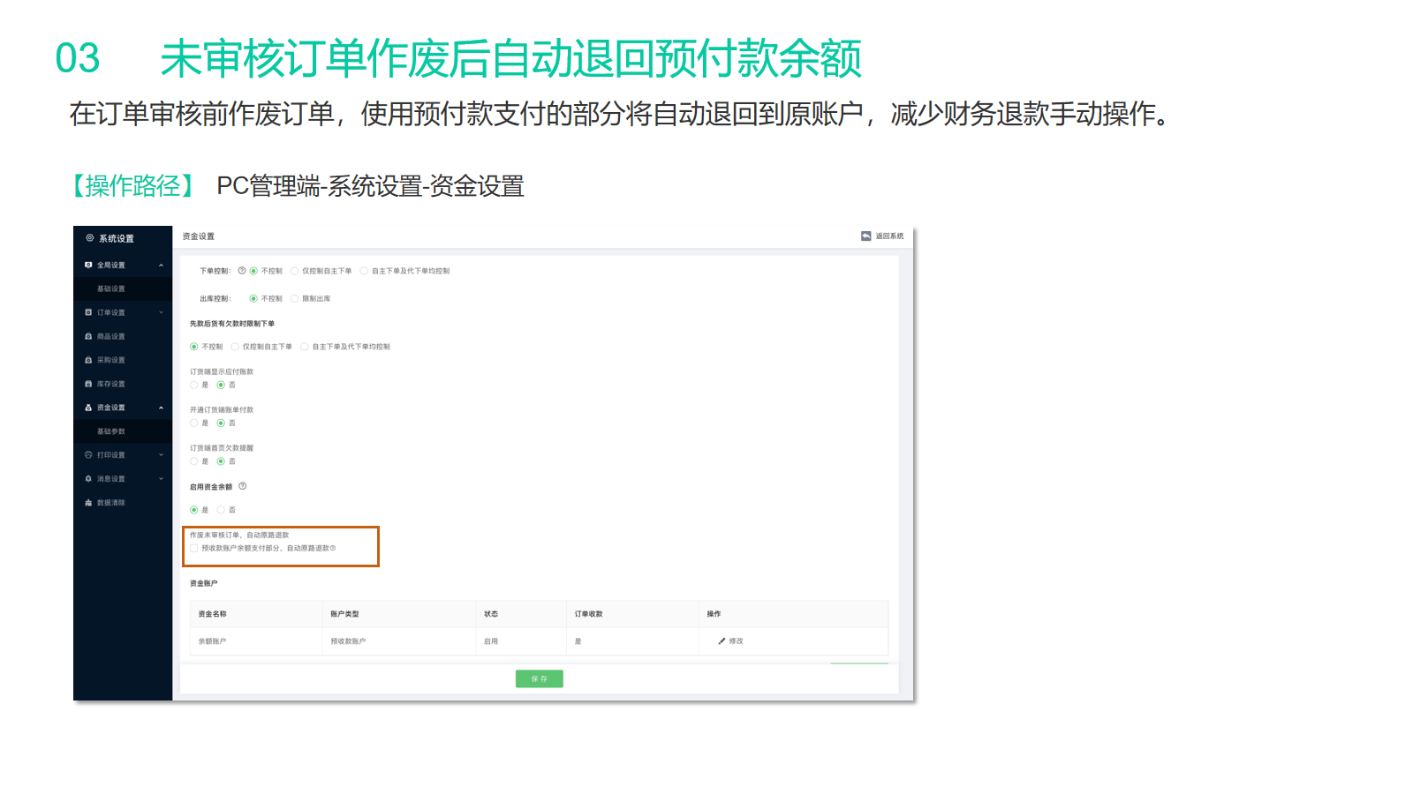1413x794 pixels.
Task: Select 否 for 启用资金余额
Action: coord(221,510)
